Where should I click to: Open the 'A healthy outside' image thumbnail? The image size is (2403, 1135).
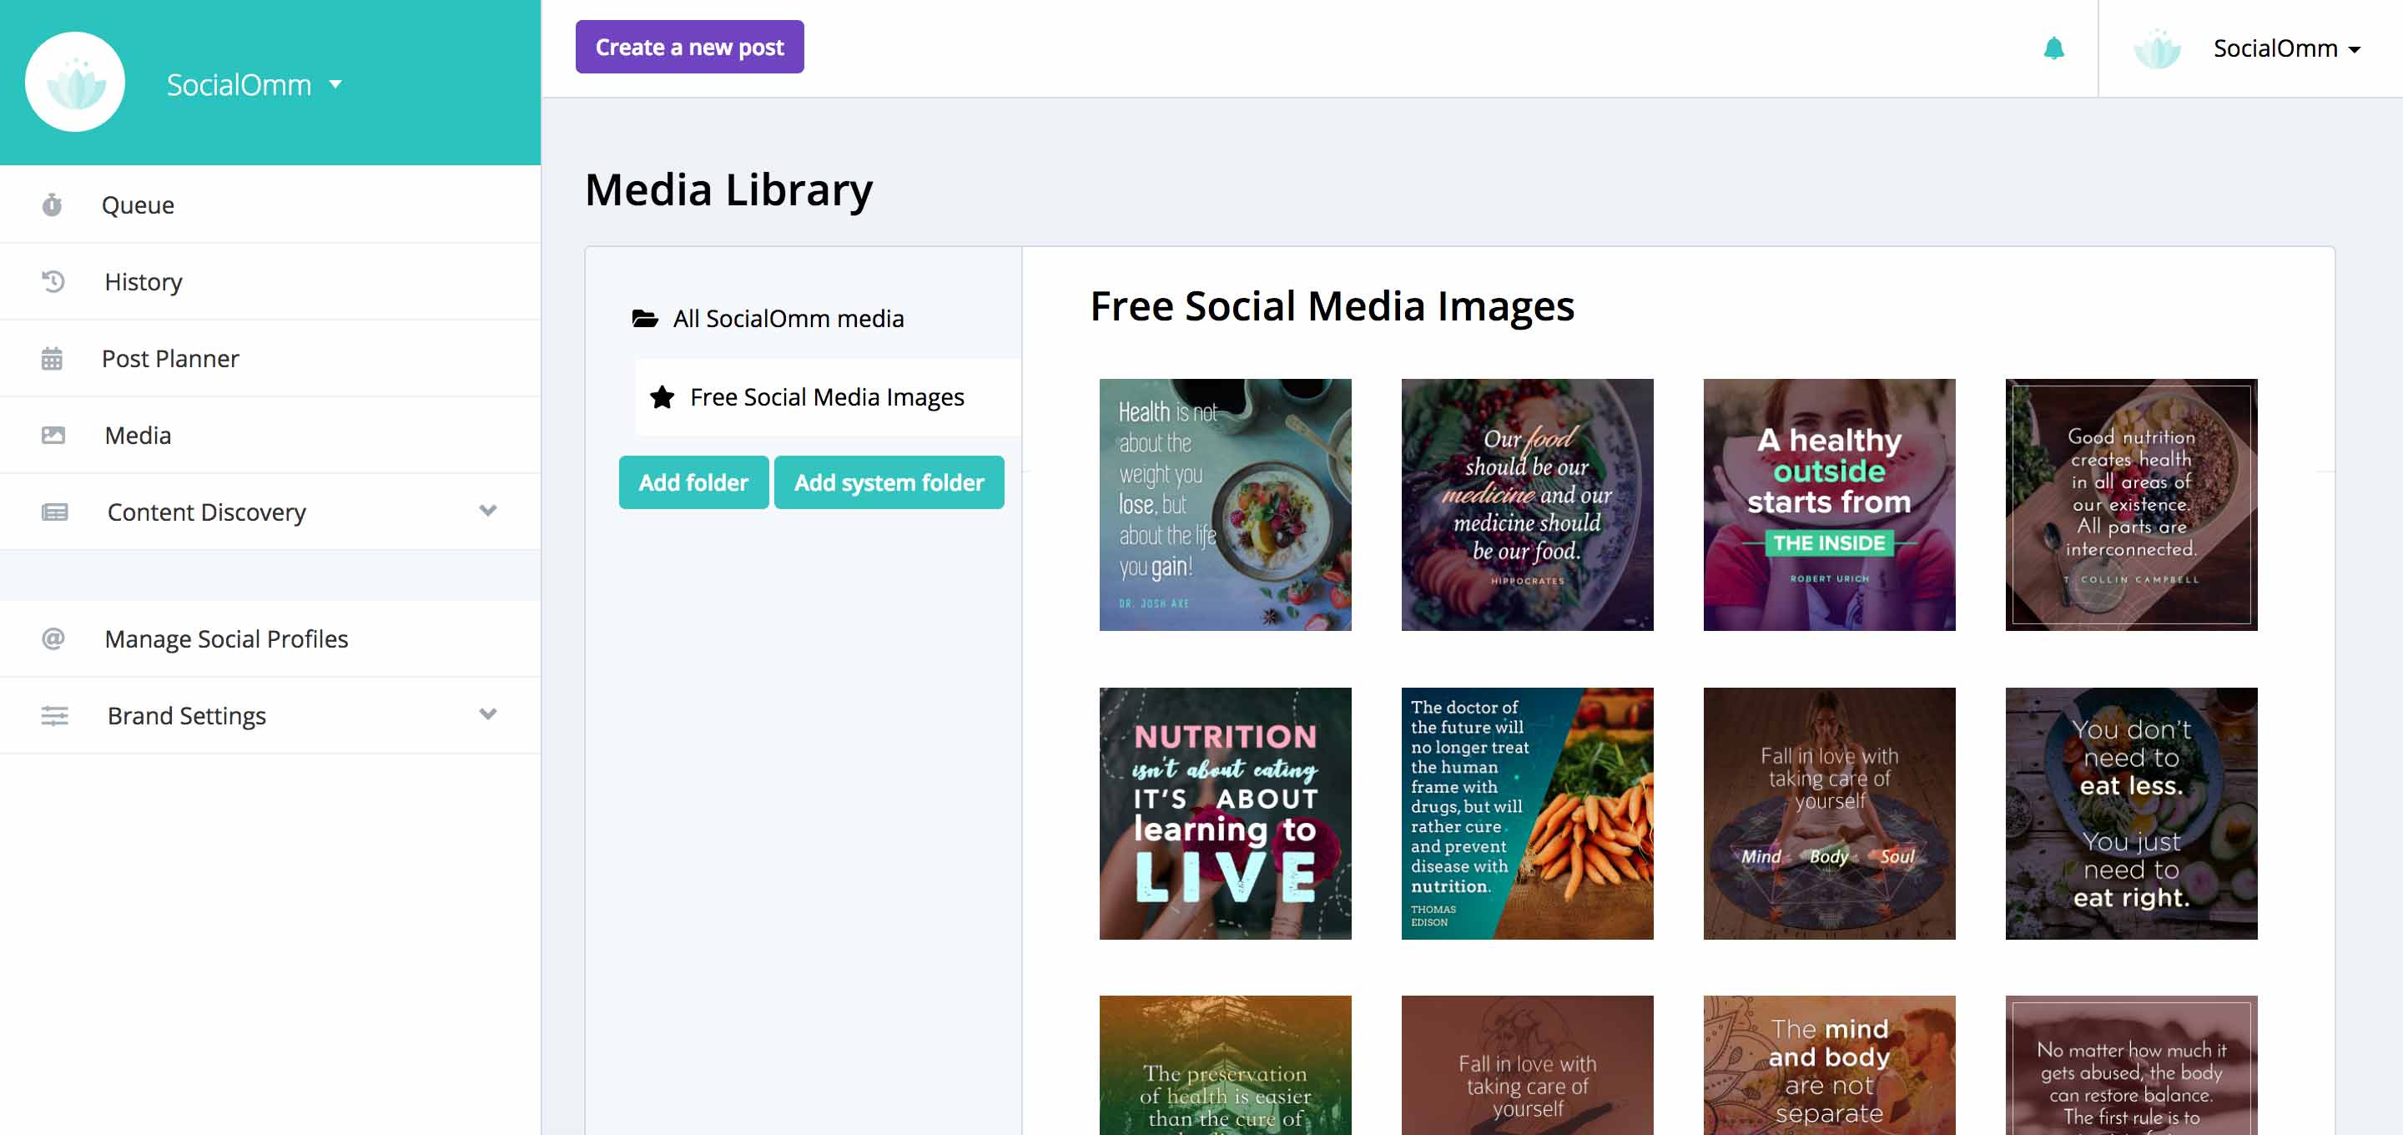[1828, 504]
